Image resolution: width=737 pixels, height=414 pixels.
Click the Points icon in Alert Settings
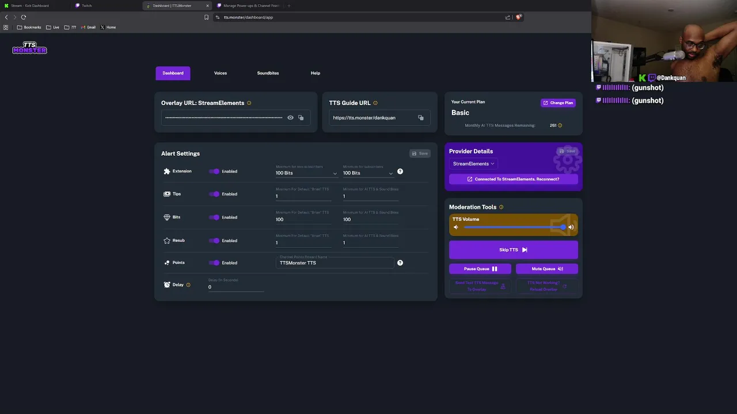click(167, 263)
